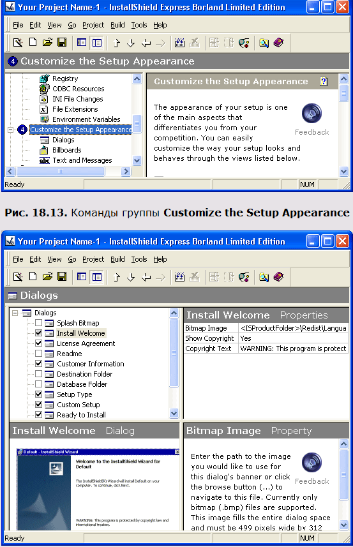Screen dimensions: 353x547
Task: Uncheck the Custom Setup checkbox
Action: (39, 404)
